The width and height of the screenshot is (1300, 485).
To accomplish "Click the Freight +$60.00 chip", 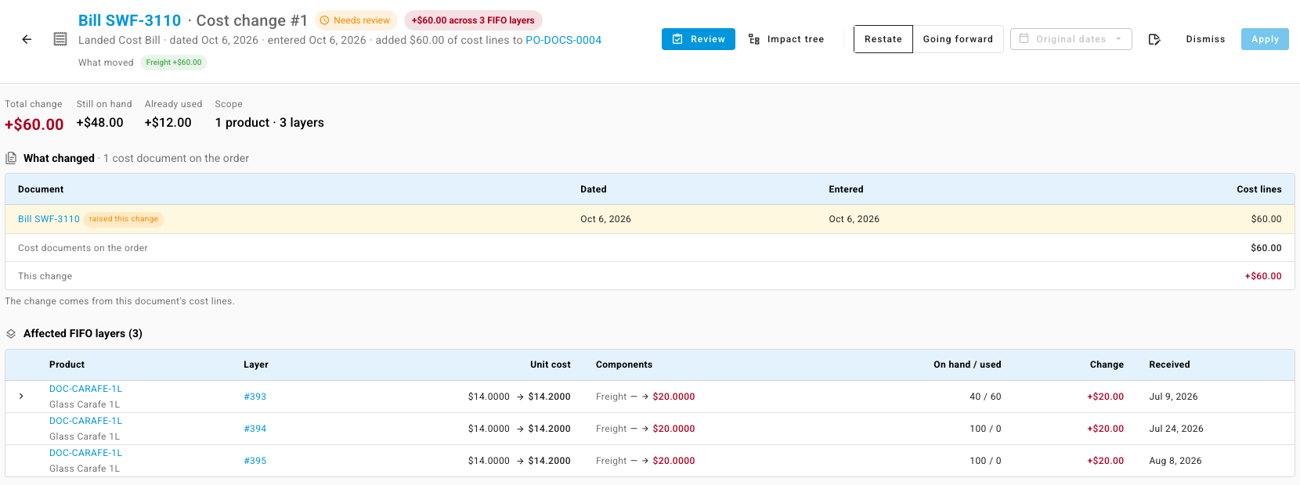I will (x=174, y=63).
